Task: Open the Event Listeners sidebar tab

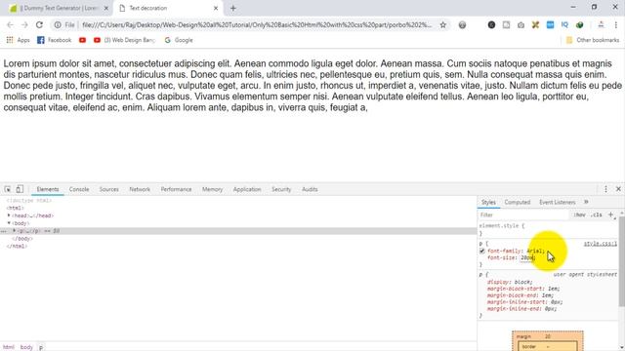Action: 557,202
